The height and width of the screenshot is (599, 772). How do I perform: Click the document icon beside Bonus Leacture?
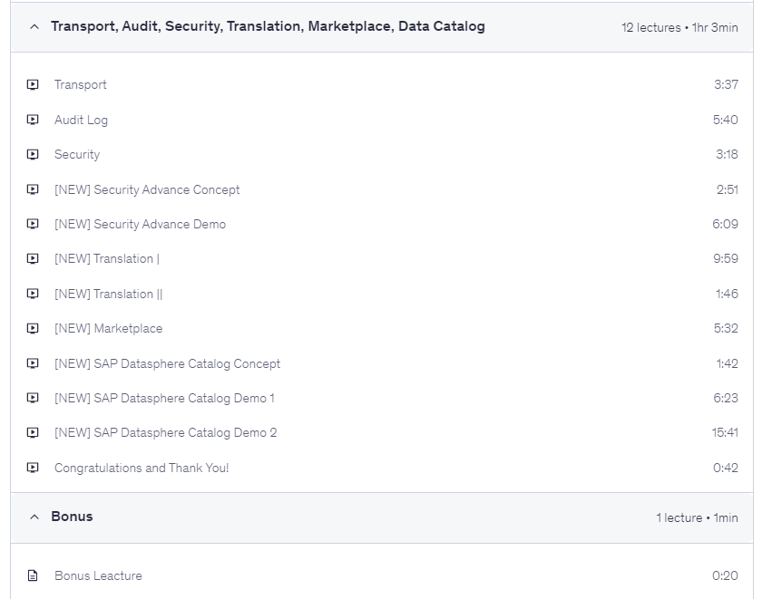pos(34,575)
